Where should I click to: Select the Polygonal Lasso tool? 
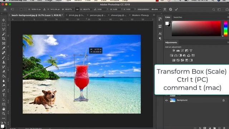[x=4, y=29]
